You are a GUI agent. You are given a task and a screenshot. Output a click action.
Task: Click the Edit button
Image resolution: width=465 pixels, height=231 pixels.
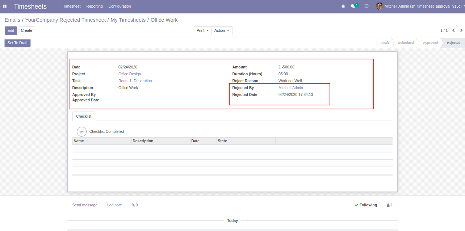click(x=11, y=30)
